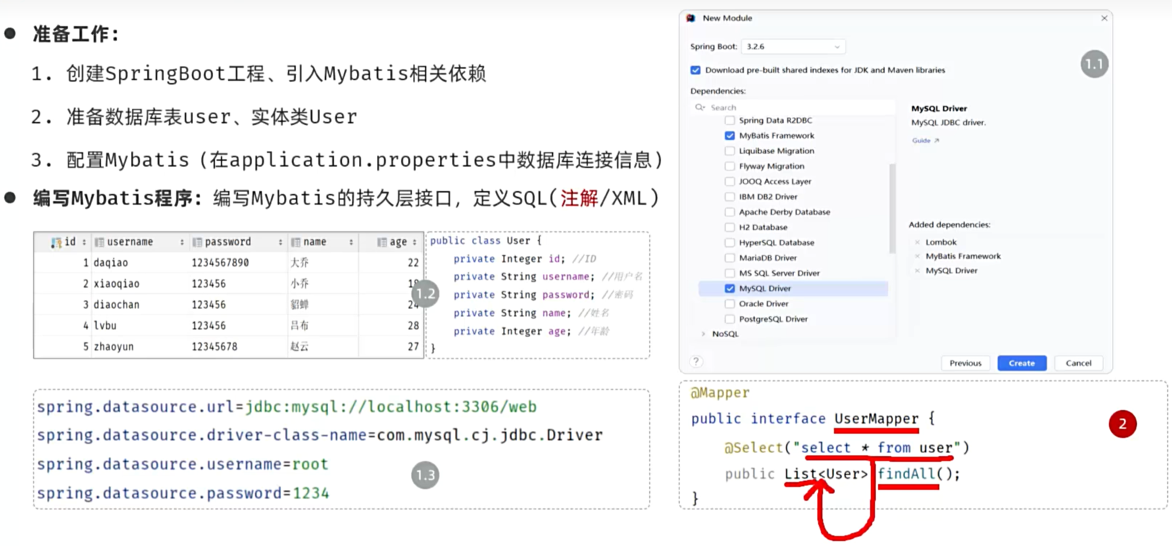Click the Create button
Screen dimensions: 1172x546
click(1022, 363)
